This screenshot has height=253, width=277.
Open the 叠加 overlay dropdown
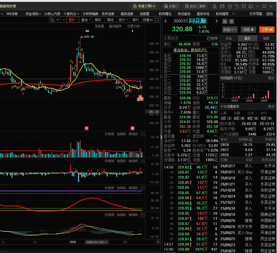point(86,20)
